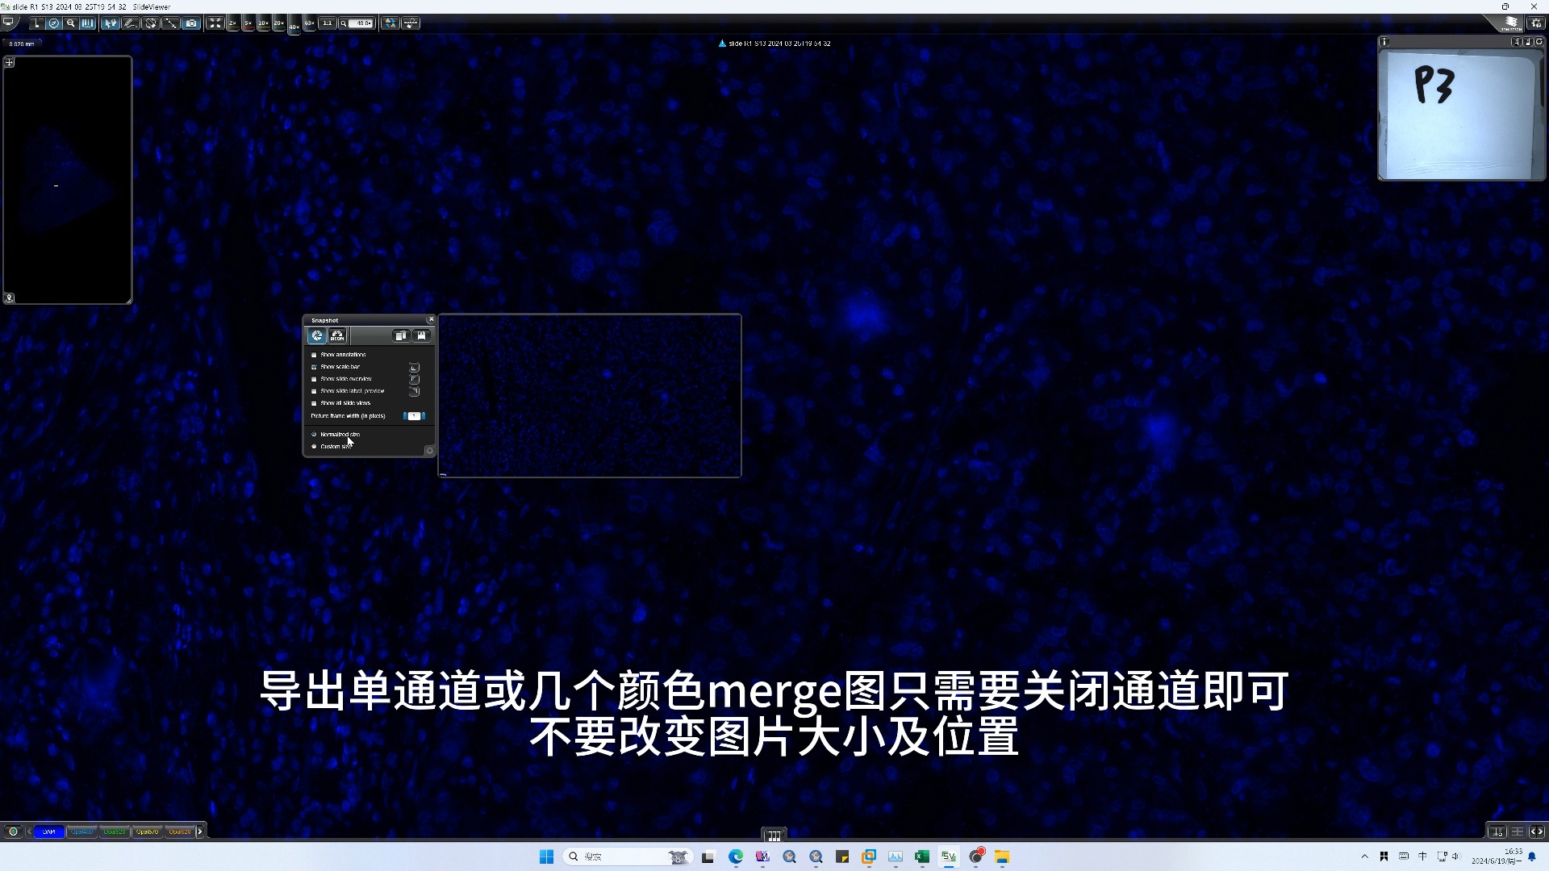Uncheck the Show scale bar option
The height and width of the screenshot is (871, 1549).
pyautogui.click(x=314, y=367)
